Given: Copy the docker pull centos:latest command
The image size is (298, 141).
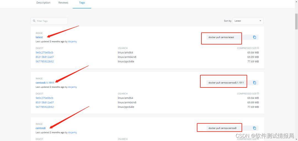Looking at the screenshot, I should 254,37.
